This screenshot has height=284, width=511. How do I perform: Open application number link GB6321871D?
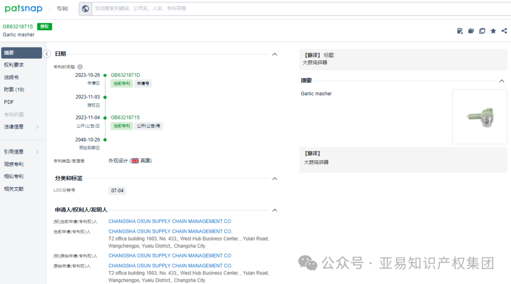[x=125, y=75]
